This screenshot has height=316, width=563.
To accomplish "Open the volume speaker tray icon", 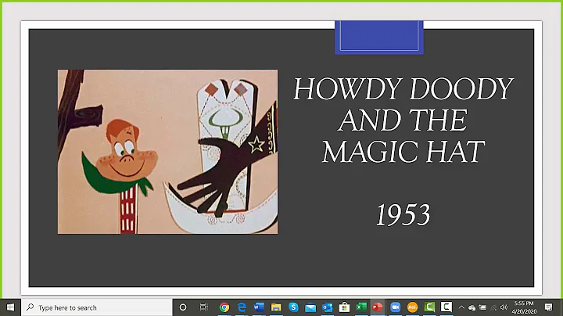I will click(x=504, y=307).
